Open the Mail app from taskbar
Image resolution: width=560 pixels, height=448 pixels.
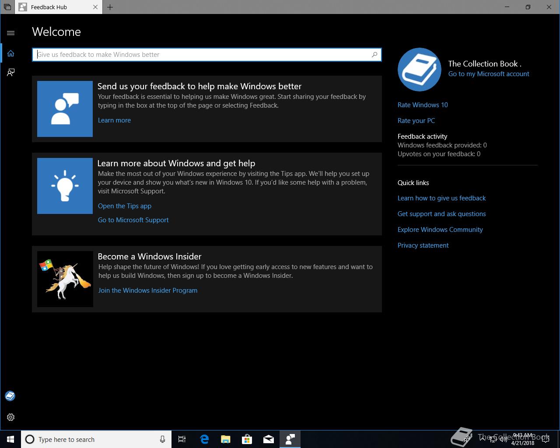pyautogui.click(x=269, y=439)
